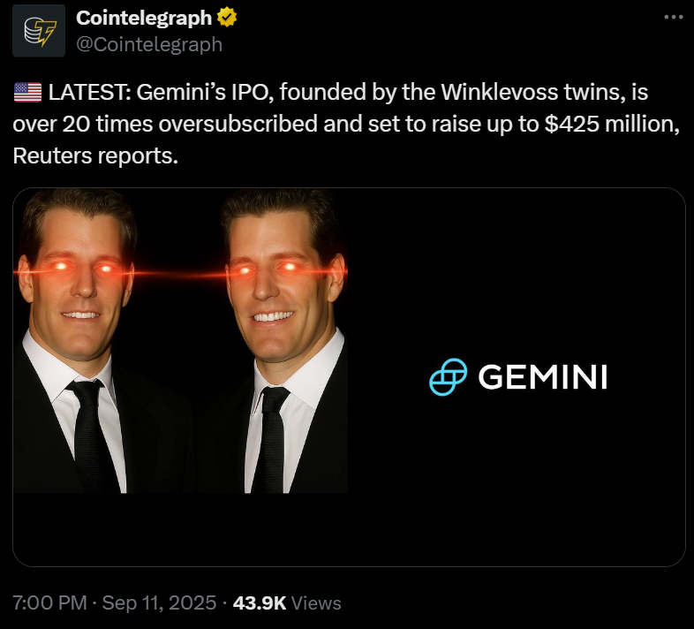Click the Sep 11, 2025 date
This screenshot has height=629, width=694.
tap(159, 603)
